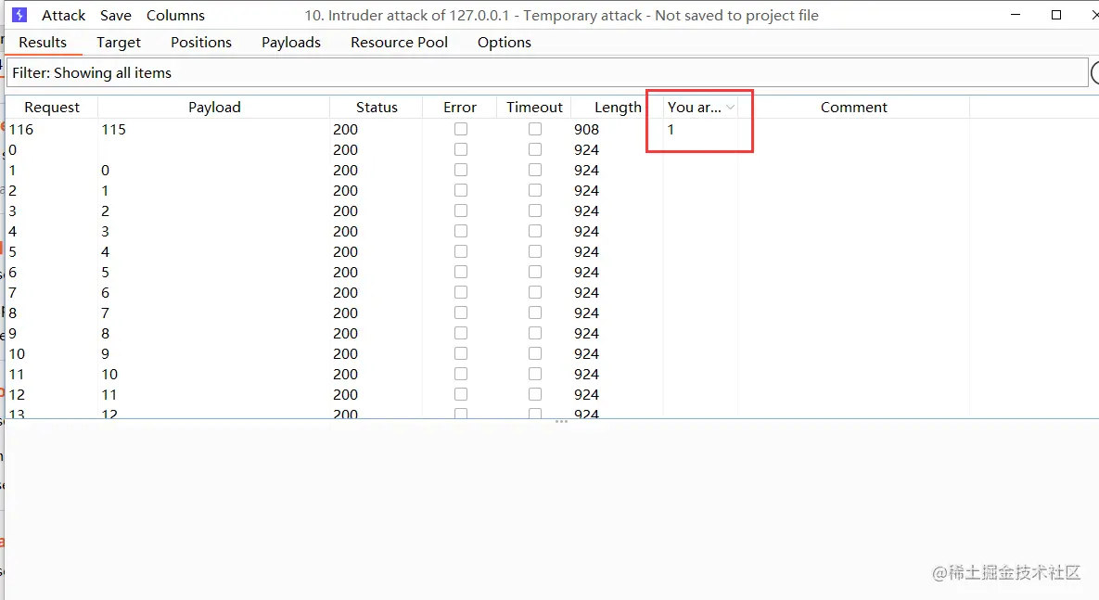Toggle Timeout checkbox for request 0
Screen dimensions: 1099x600
pos(535,149)
